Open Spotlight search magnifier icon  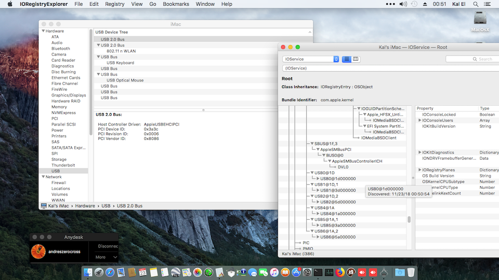pyautogui.click(x=475, y=4)
